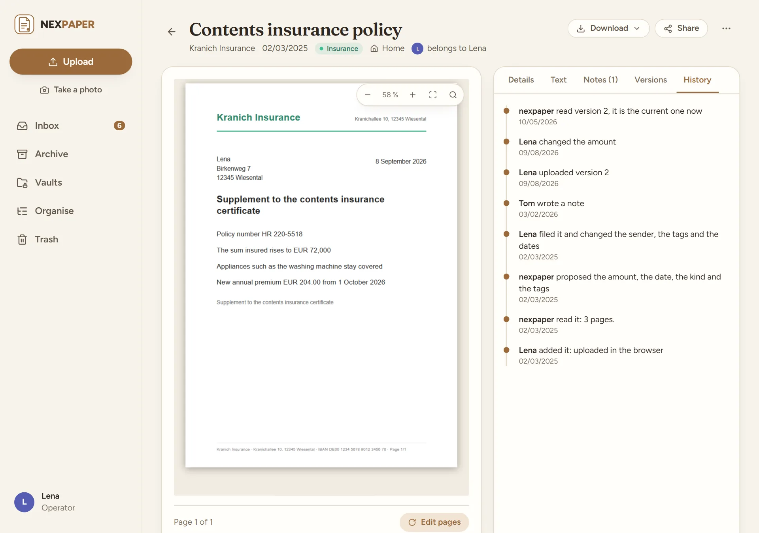Click the Inbox badge showing 6
This screenshot has width=759, height=533.
(x=119, y=126)
